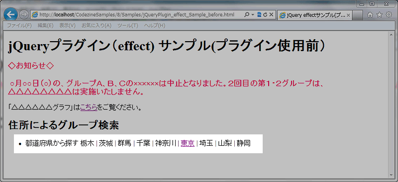Image resolution: width=398 pixels, height=182 pixels.
Task: Toggle the Compatibility View icon
Action: pyautogui.click(x=259, y=15)
